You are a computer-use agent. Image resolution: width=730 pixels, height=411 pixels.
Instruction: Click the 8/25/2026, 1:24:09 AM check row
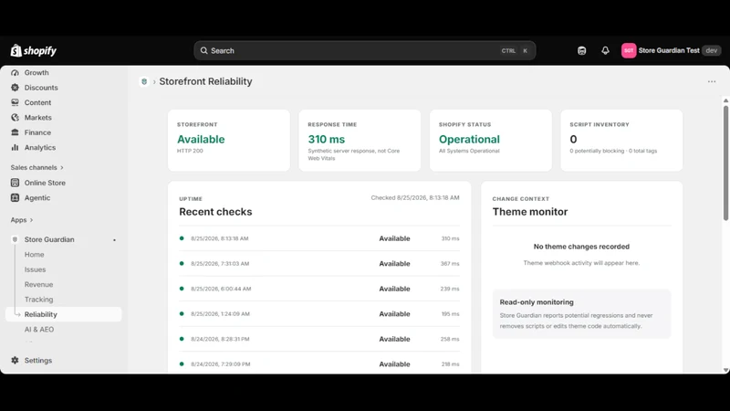[319, 313]
